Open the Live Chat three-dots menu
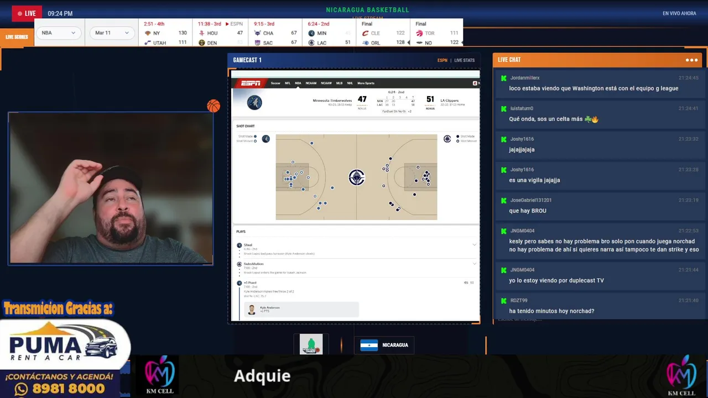Screen dimensions: 708x398 tap(691, 60)
